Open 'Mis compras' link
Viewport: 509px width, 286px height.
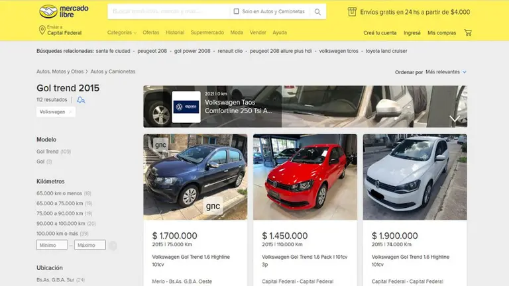click(x=441, y=32)
